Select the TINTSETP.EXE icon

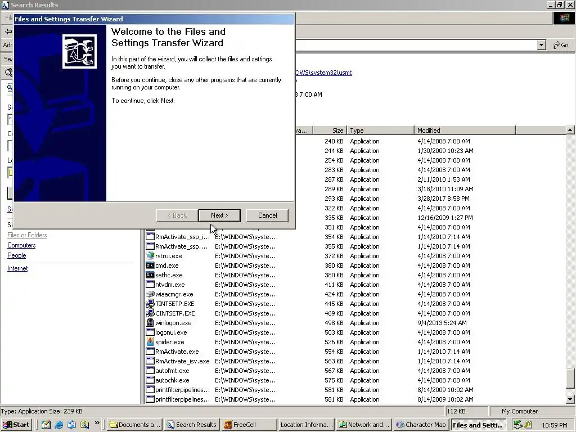pos(150,304)
